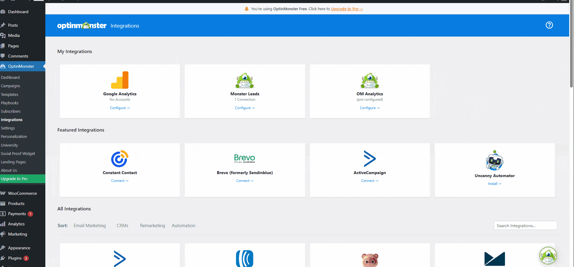The image size is (574, 267).
Task: Click the Comments bubble icon in sidebar
Action: click(3, 56)
